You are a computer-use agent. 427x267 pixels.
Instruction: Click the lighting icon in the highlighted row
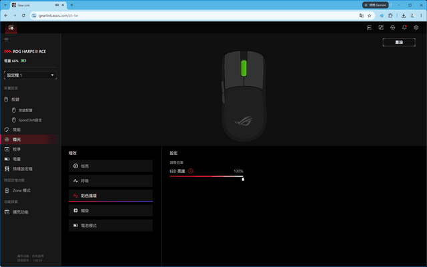pos(7,140)
